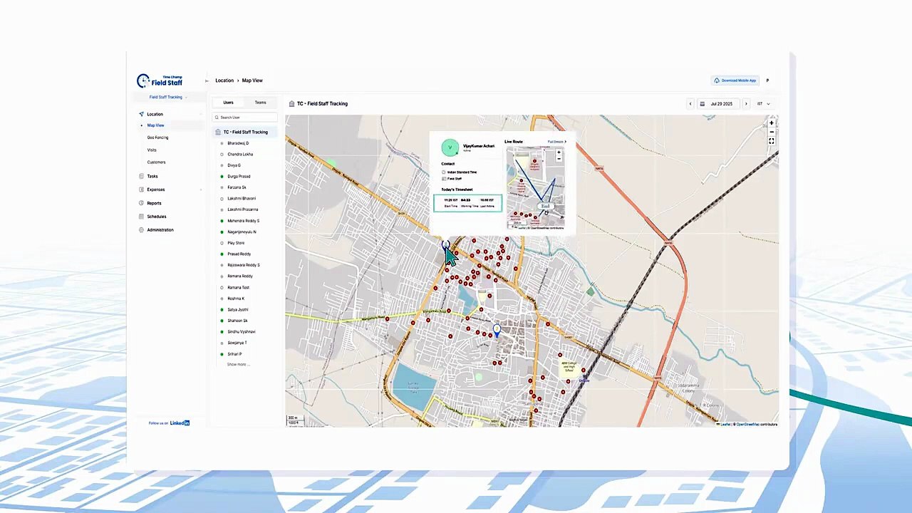Click the Location arrow icon
Image resolution: width=912 pixels, height=513 pixels.
pyautogui.click(x=141, y=114)
